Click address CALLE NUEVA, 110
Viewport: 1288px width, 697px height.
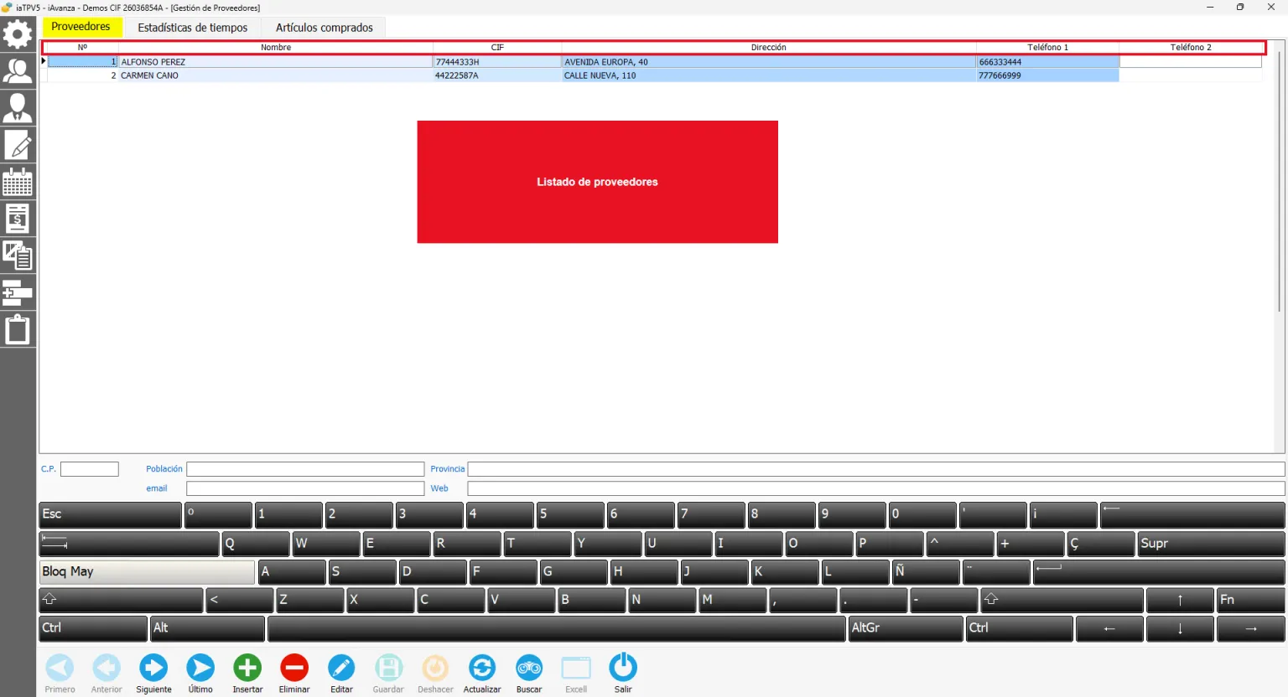point(600,75)
